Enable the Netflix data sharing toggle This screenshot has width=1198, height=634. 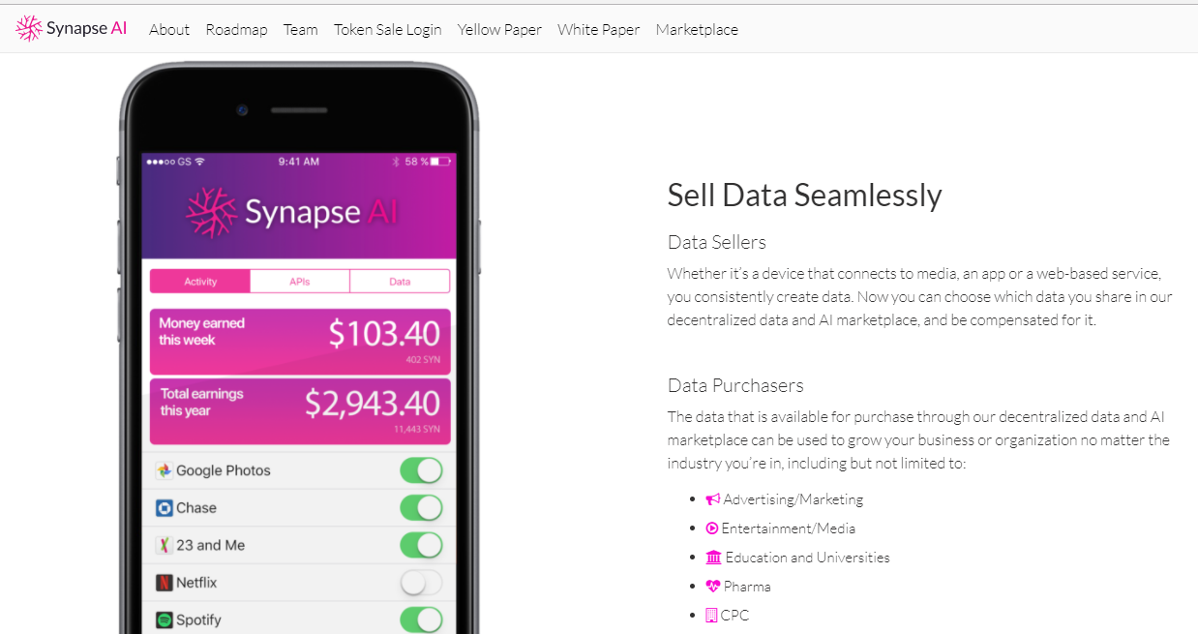(x=421, y=582)
